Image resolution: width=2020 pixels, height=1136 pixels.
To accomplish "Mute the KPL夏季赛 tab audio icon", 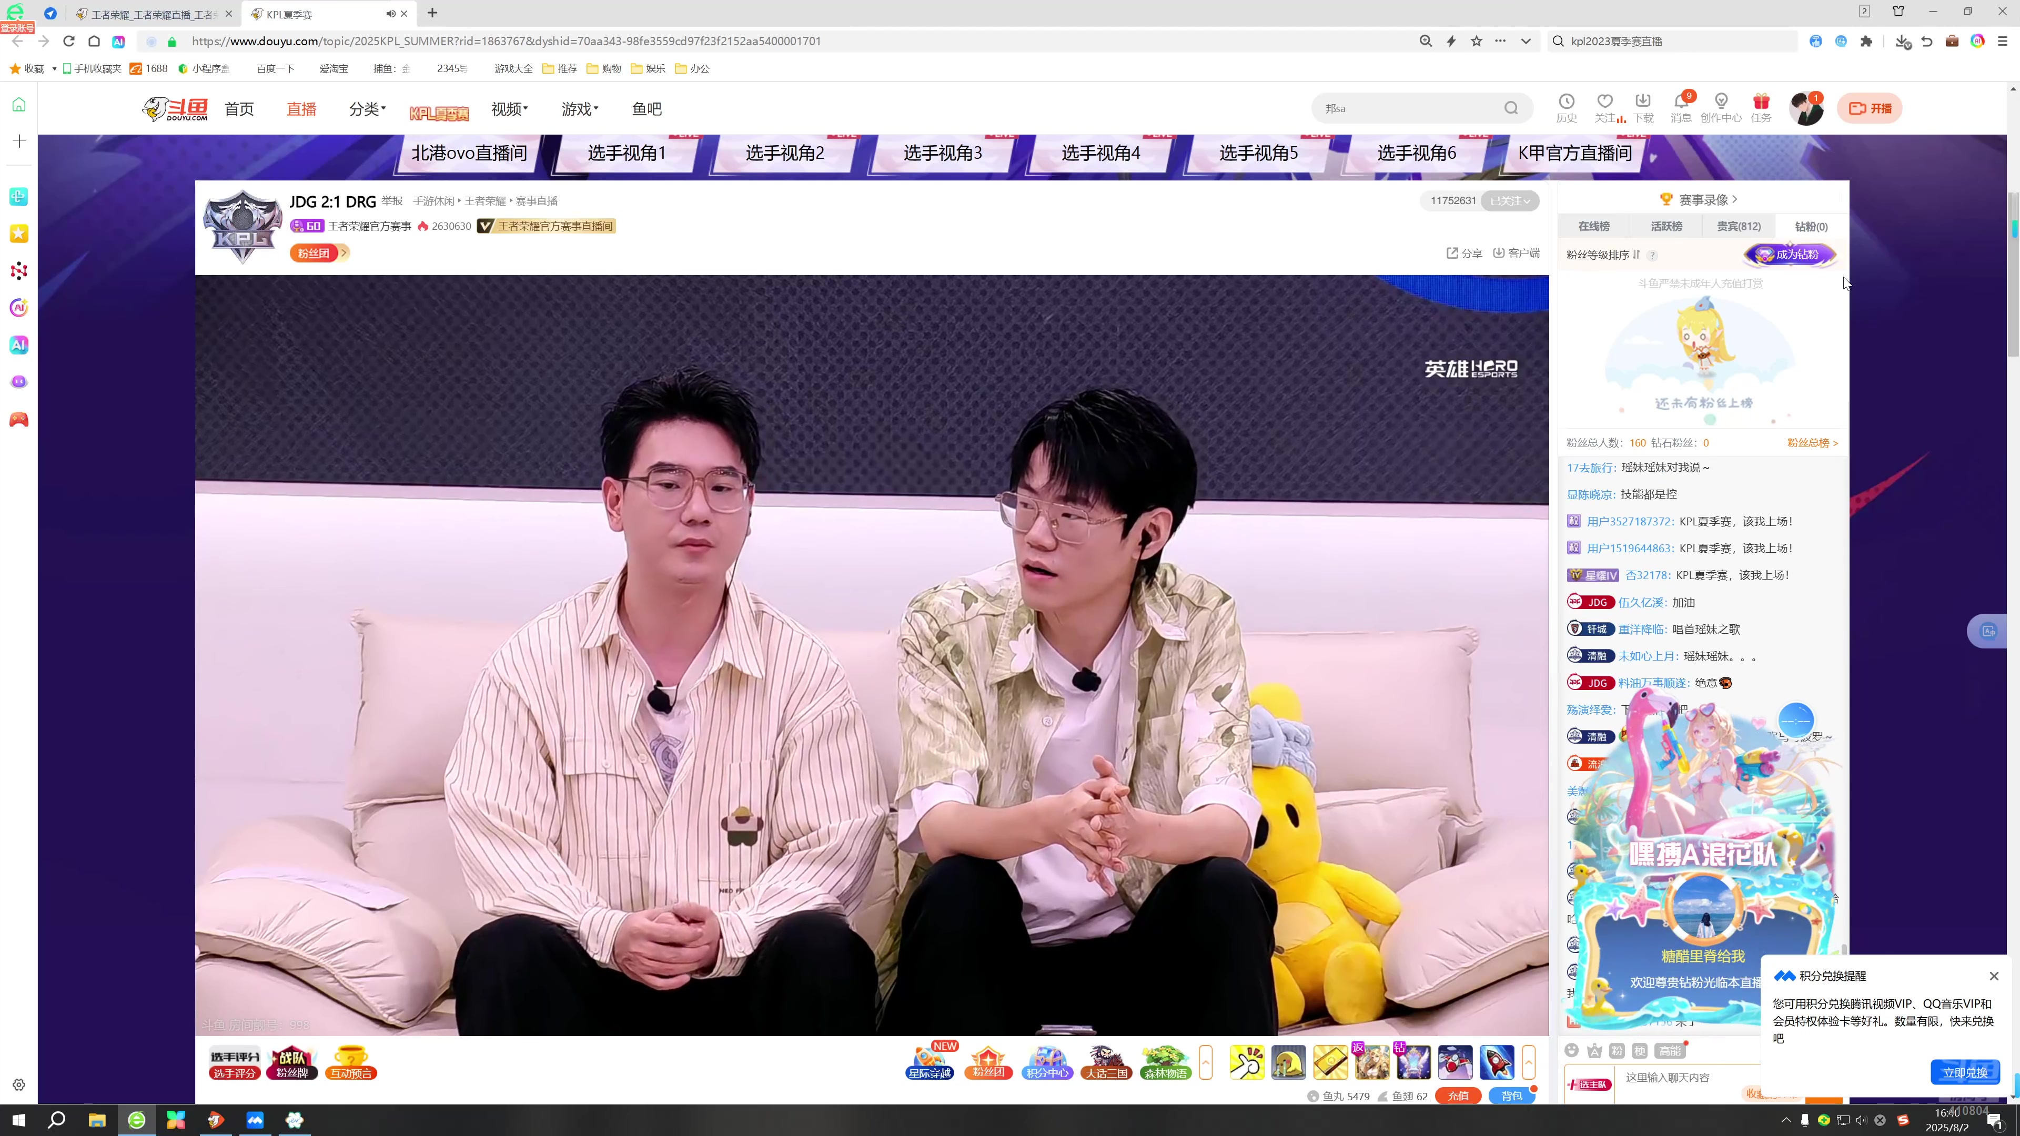I will tap(390, 13).
